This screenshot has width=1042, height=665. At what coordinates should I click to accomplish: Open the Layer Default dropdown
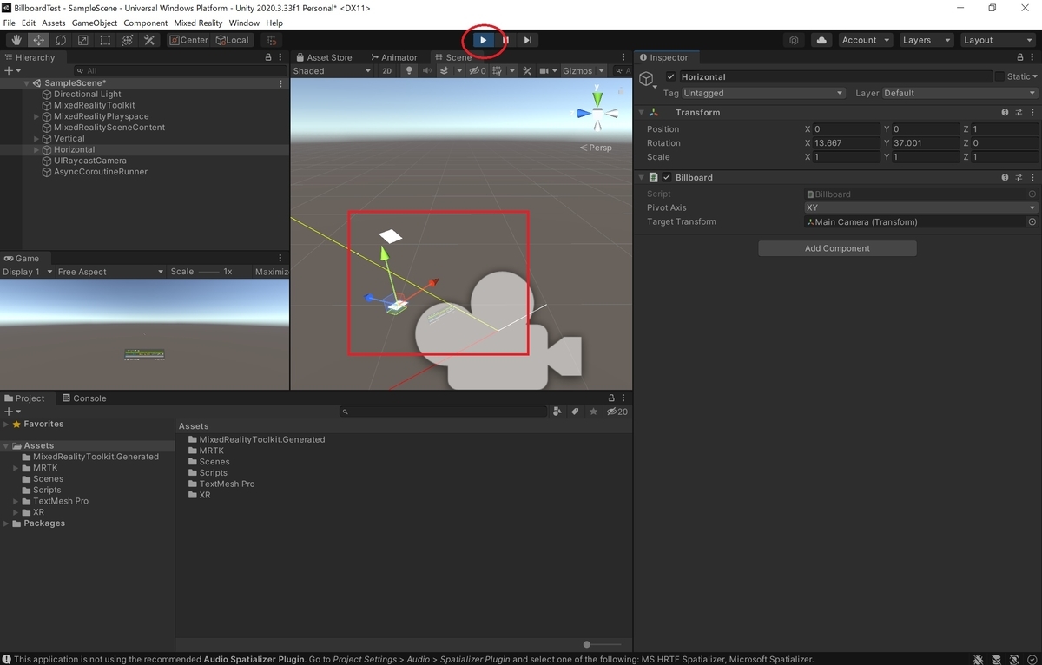tap(960, 93)
